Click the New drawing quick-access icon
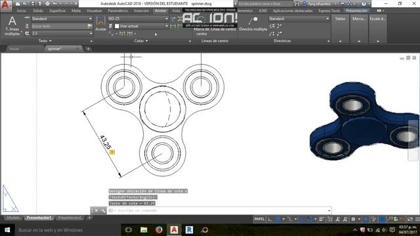This screenshot has height=236, width=420. (18, 4)
